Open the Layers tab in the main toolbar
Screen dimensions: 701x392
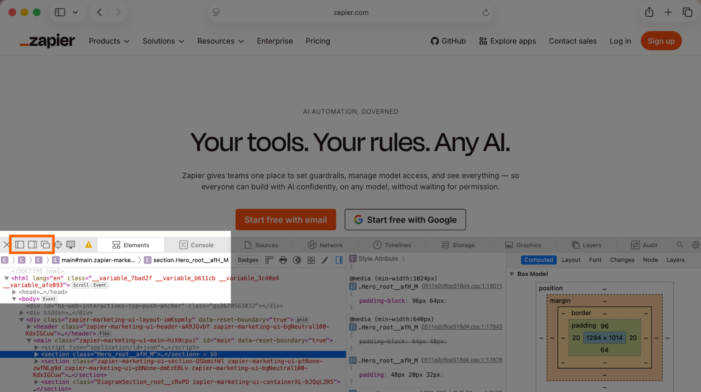(x=586, y=245)
